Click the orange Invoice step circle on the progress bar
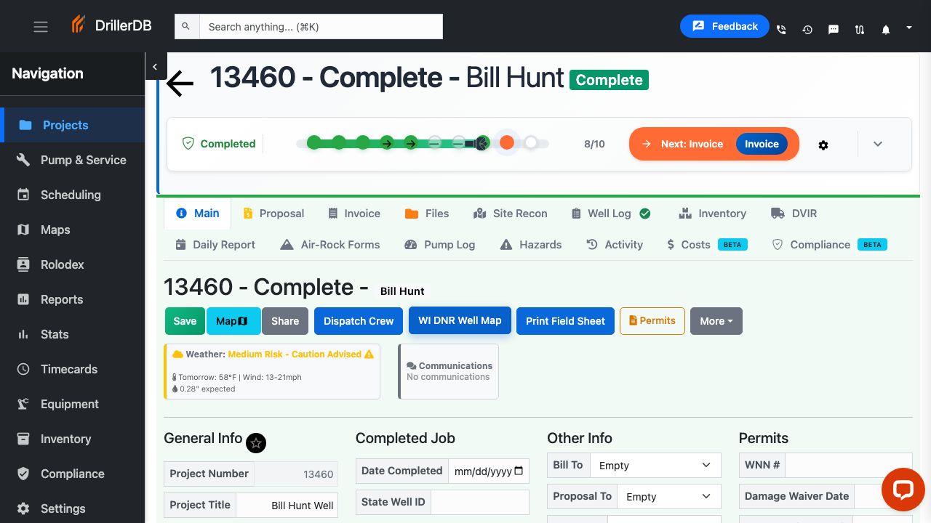931x523 pixels. coord(507,142)
